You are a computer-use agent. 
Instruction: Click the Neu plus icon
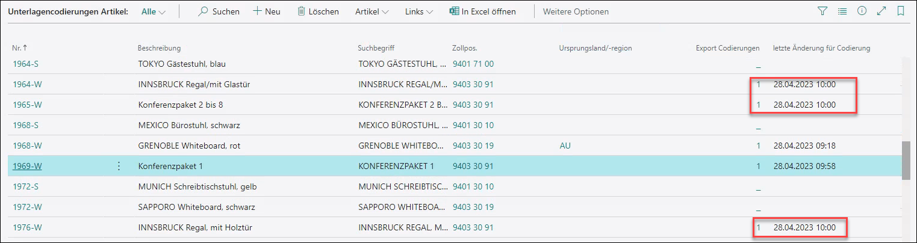[257, 11]
